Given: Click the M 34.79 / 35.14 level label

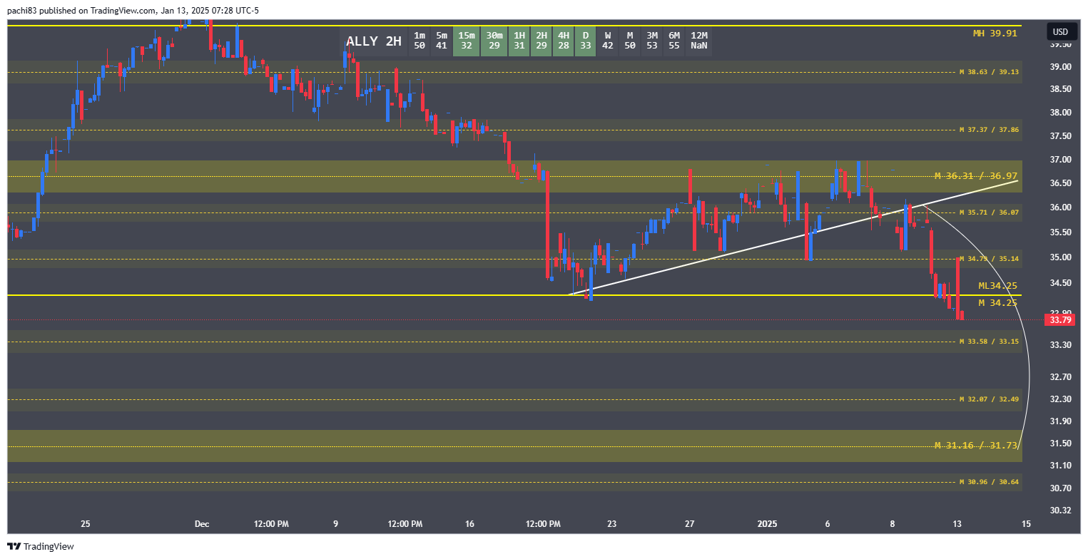Looking at the screenshot, I should tap(988, 259).
